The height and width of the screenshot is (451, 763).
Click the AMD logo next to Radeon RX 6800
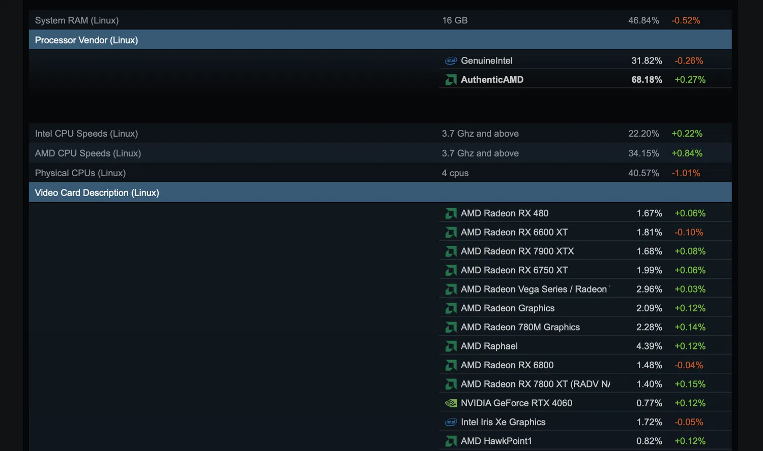point(451,365)
